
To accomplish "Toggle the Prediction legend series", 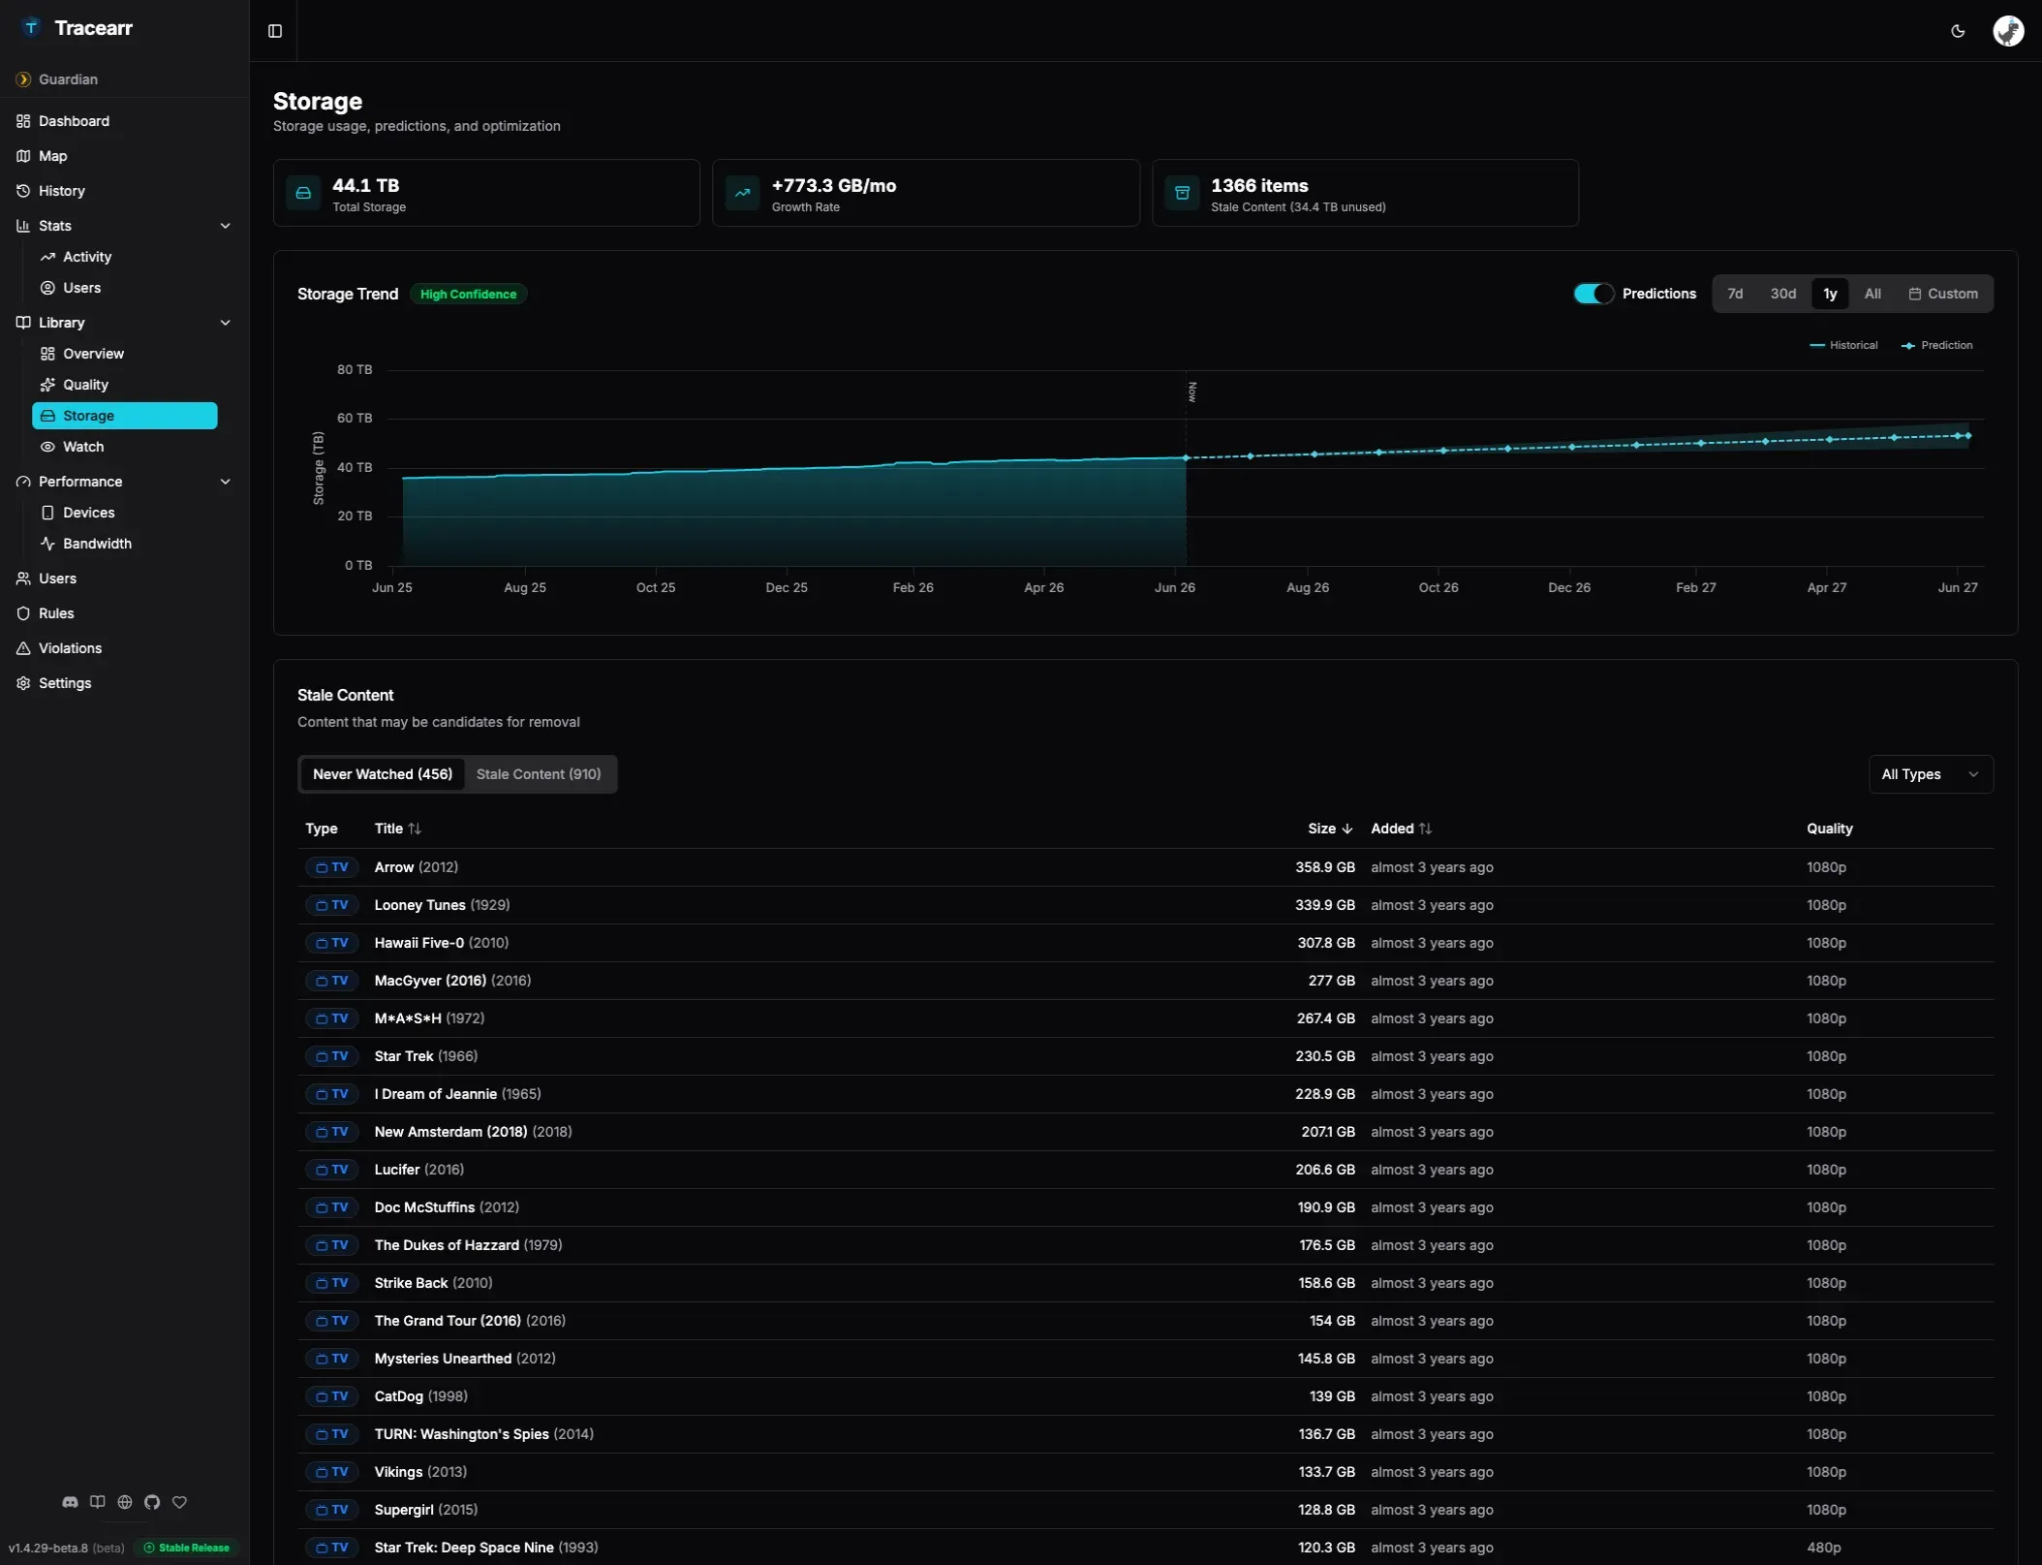I will 1937,345.
